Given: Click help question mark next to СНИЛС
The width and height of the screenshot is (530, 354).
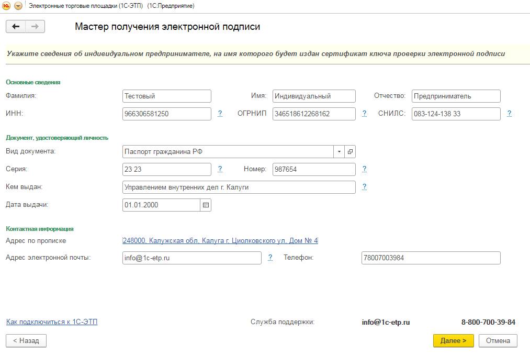Looking at the screenshot, I should [509, 114].
